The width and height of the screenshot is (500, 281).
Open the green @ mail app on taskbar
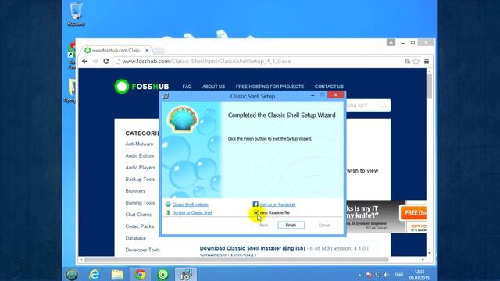pos(163,274)
